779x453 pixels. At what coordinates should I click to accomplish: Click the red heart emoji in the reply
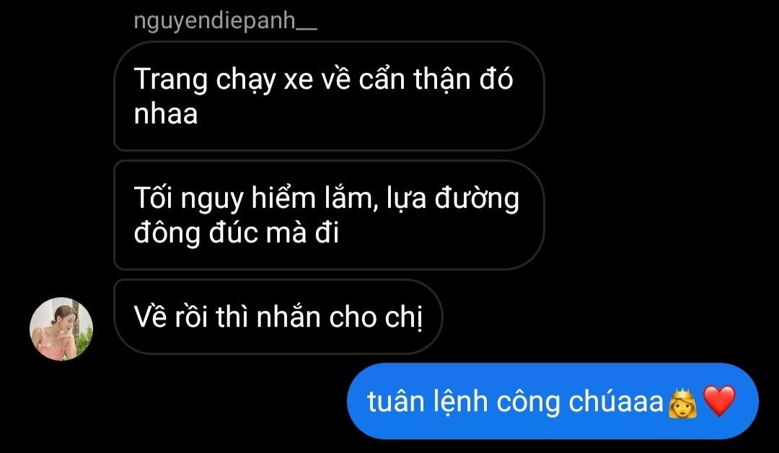click(x=719, y=401)
